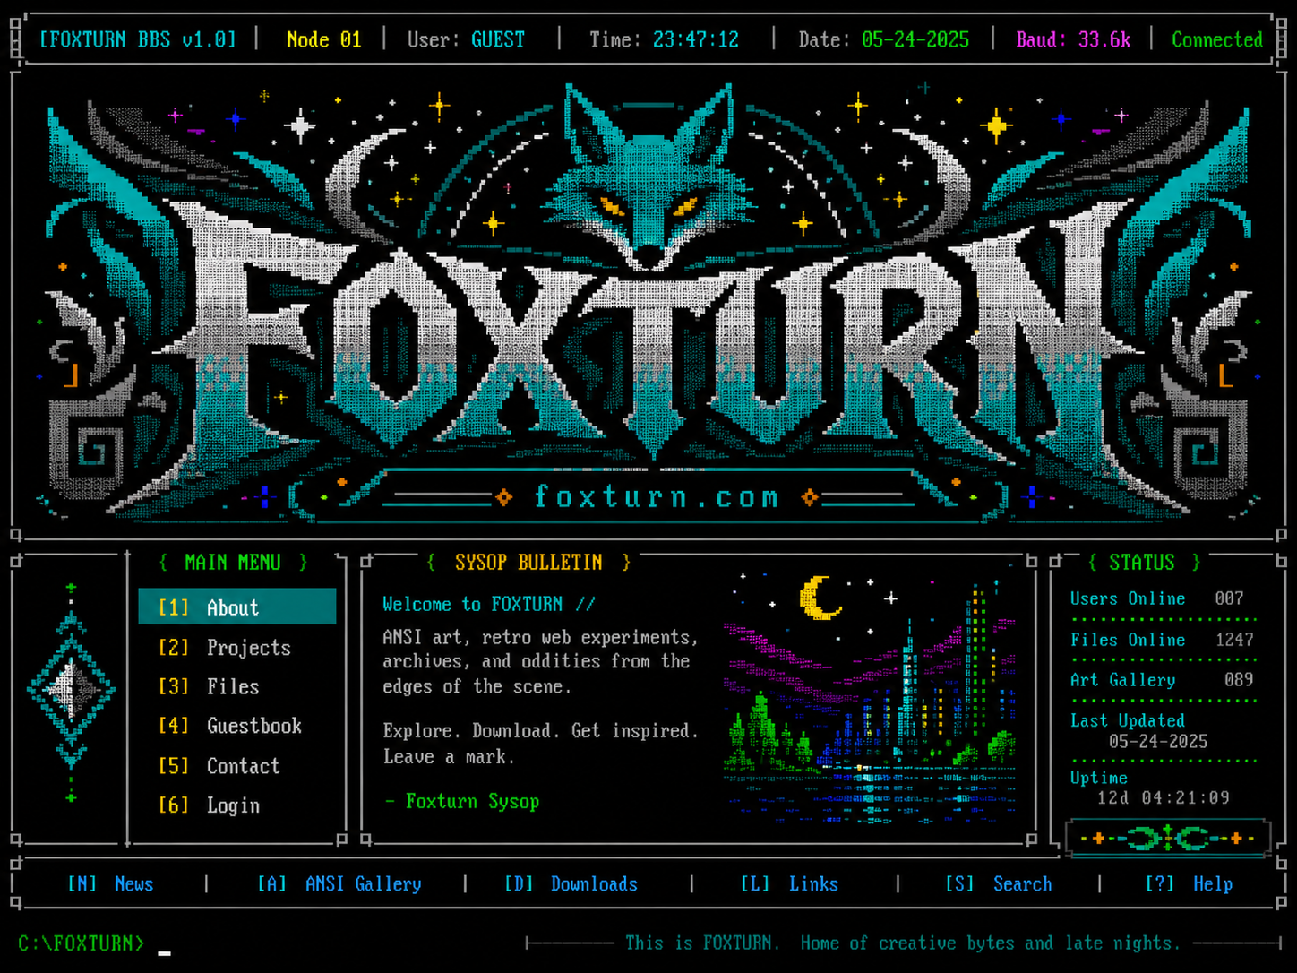Image resolution: width=1297 pixels, height=973 pixels.
Task: Click the Files Online value 1247
Action: [1234, 640]
